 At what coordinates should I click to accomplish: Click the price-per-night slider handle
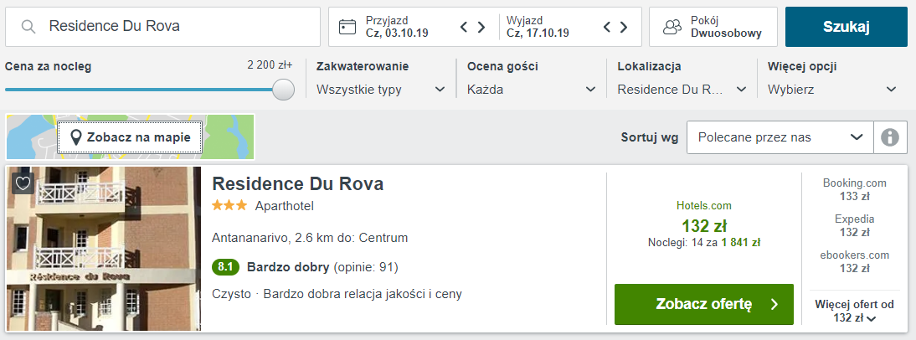(x=284, y=90)
